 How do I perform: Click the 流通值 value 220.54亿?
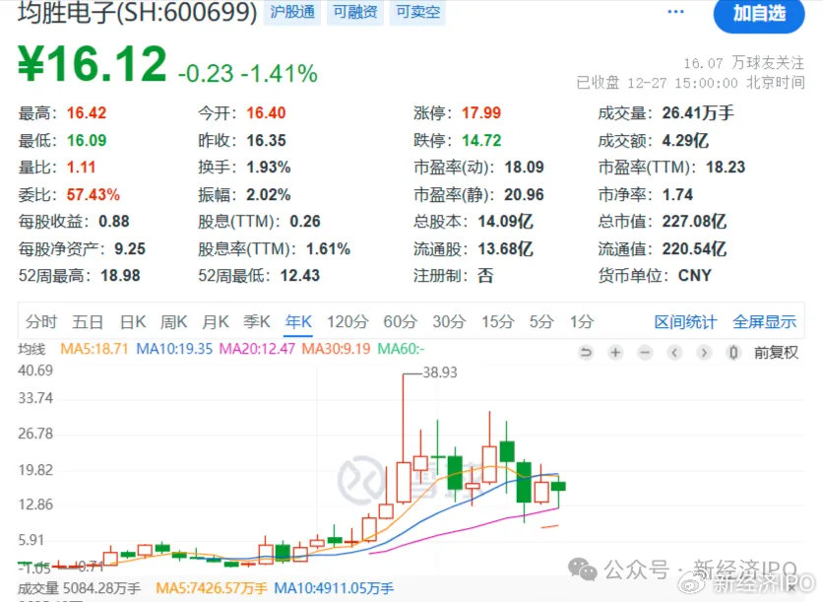pyautogui.click(x=694, y=248)
